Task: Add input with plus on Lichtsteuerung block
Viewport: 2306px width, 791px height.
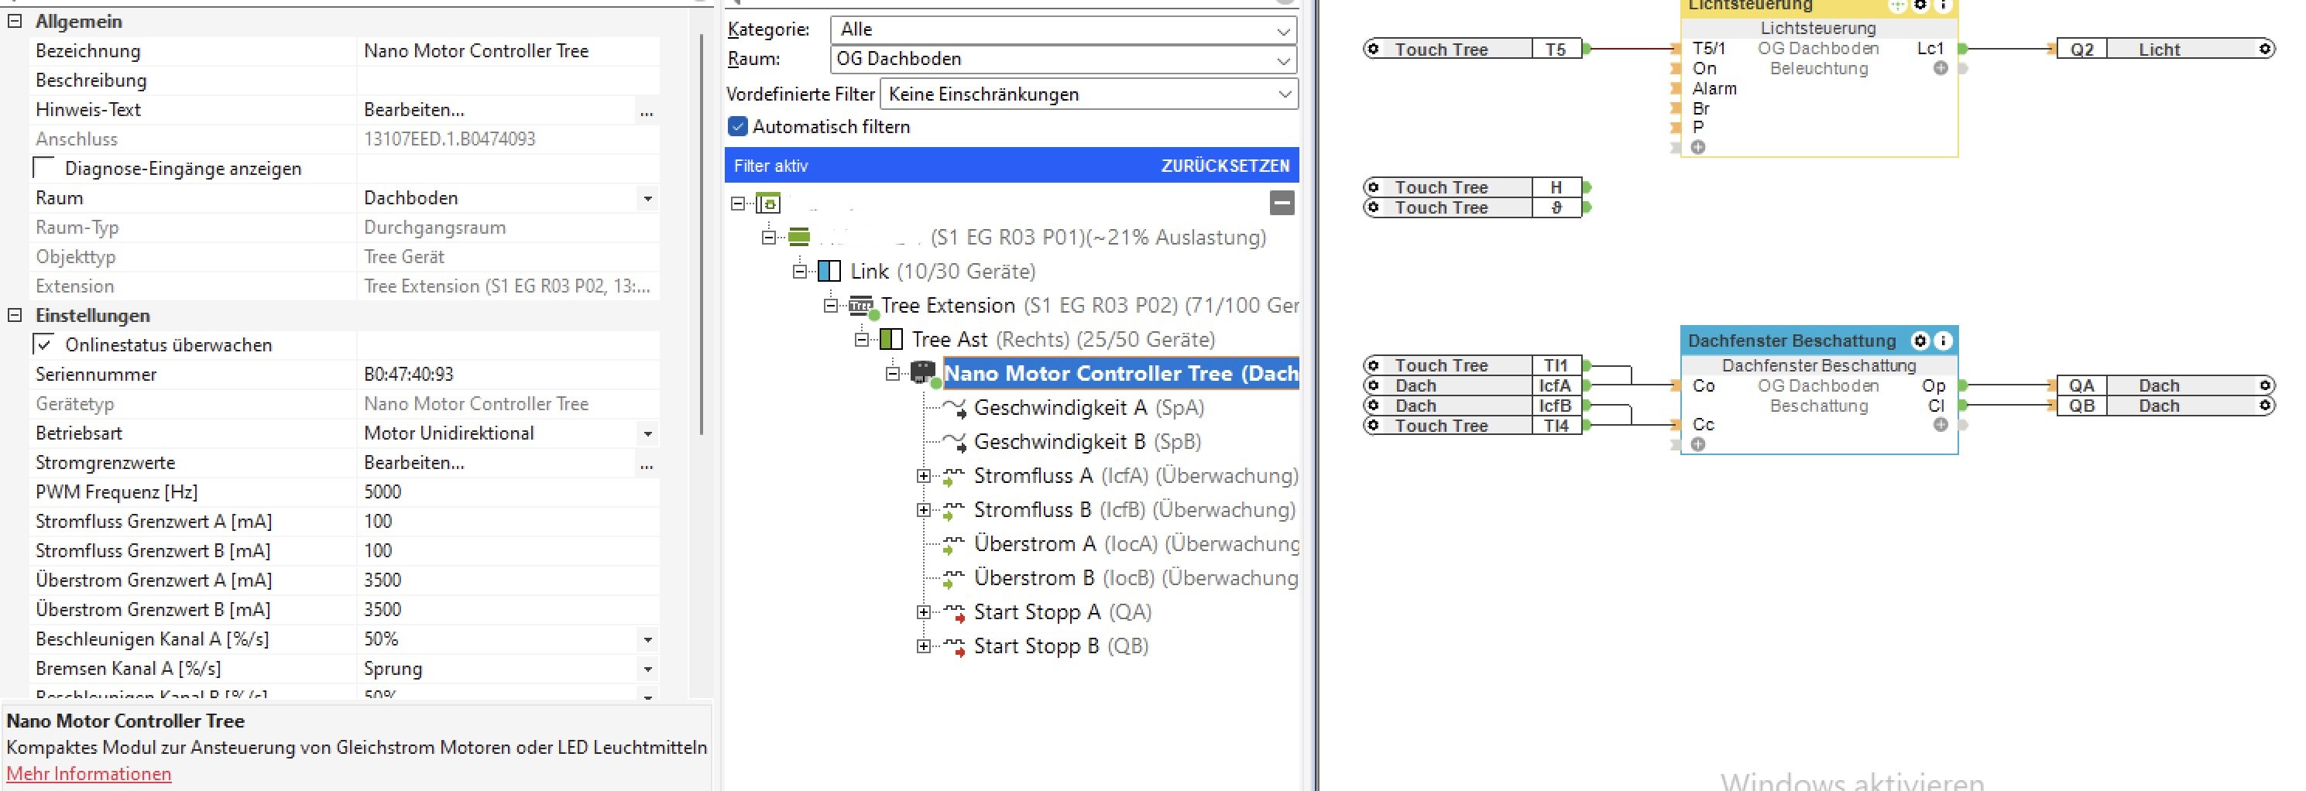Action: click(x=1698, y=147)
